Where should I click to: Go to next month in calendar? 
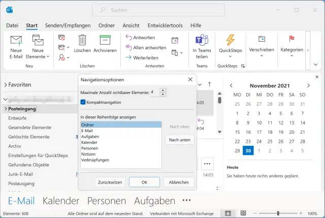[x=308, y=85]
